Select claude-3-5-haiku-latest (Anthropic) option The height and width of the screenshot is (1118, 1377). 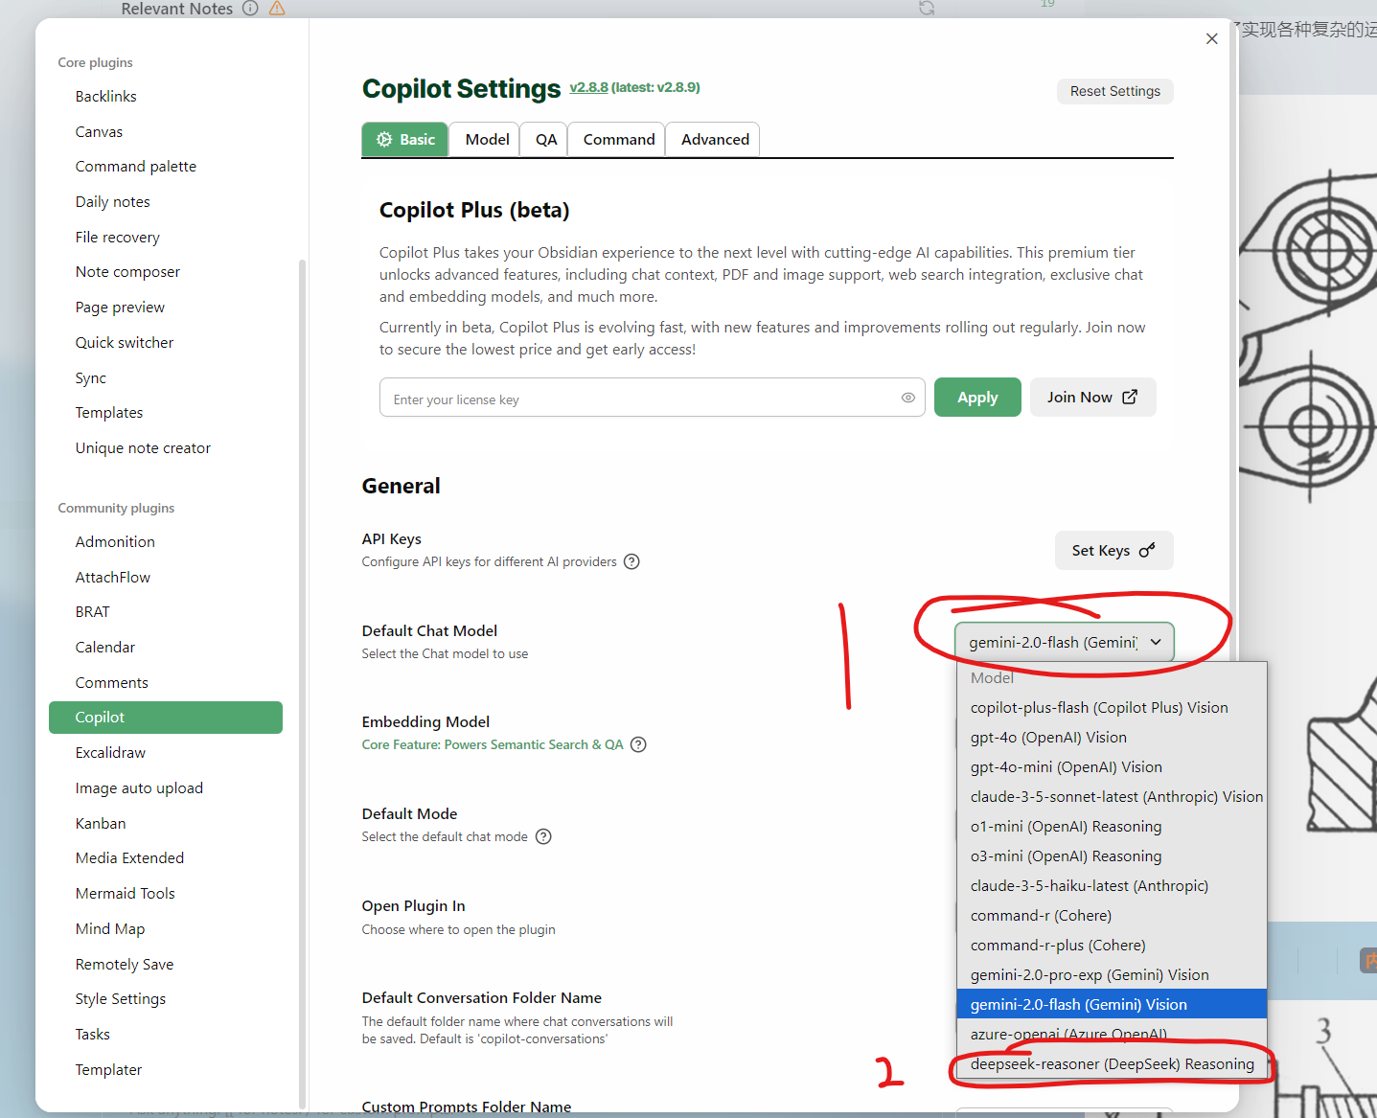[x=1112, y=886]
